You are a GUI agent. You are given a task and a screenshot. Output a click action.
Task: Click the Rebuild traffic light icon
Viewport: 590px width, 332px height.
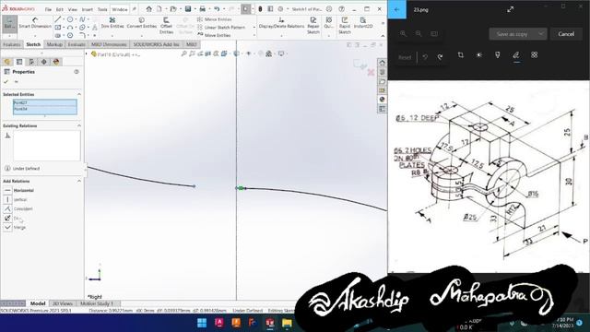coord(260,9)
